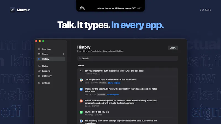Click the History clock icon
Image resolution: width=221 pixels, height=124 pixels.
click(39, 59)
